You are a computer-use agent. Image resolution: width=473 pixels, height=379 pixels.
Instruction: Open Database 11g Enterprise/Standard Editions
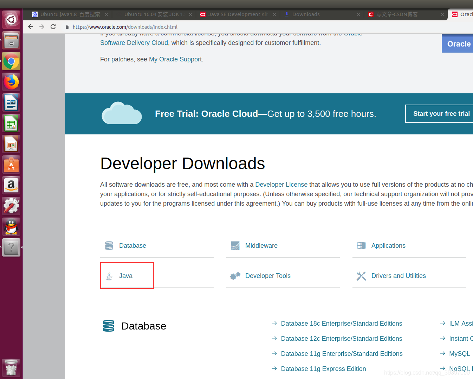click(x=342, y=354)
